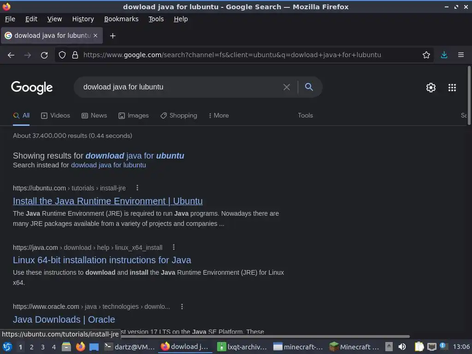Switch to Shopping results
472x354 pixels.
click(179, 116)
